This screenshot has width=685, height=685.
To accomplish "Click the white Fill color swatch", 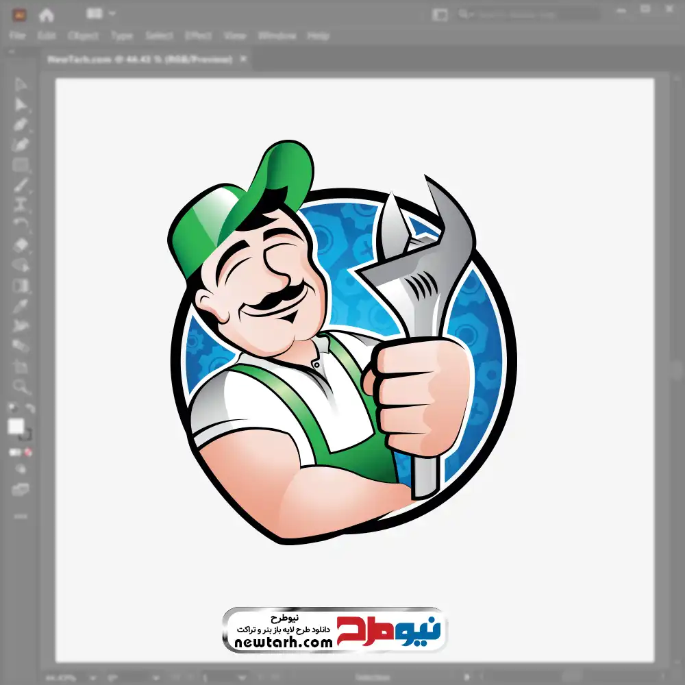I will pyautogui.click(x=16, y=427).
